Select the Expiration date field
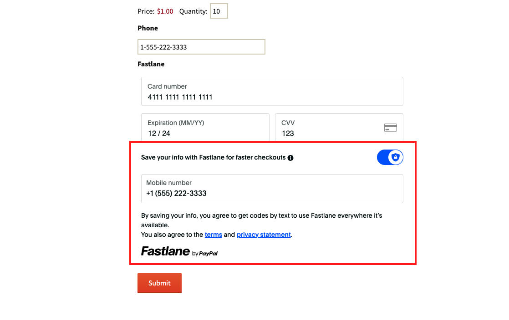The height and width of the screenshot is (320, 509). [205, 128]
